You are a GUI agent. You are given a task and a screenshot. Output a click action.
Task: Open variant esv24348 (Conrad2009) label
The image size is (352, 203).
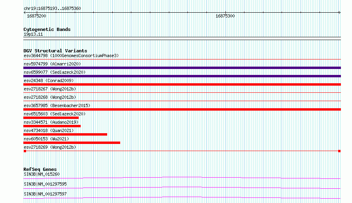tap(49, 80)
